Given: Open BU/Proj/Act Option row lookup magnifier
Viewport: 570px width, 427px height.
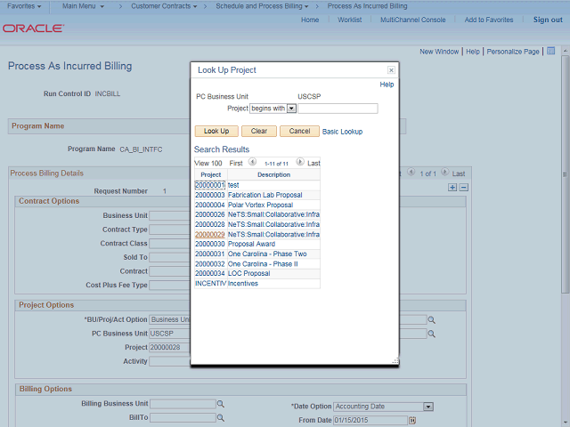Looking at the screenshot, I should pos(431,320).
